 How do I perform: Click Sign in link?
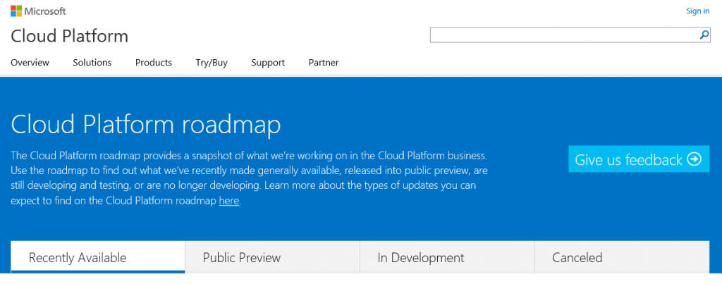click(697, 11)
